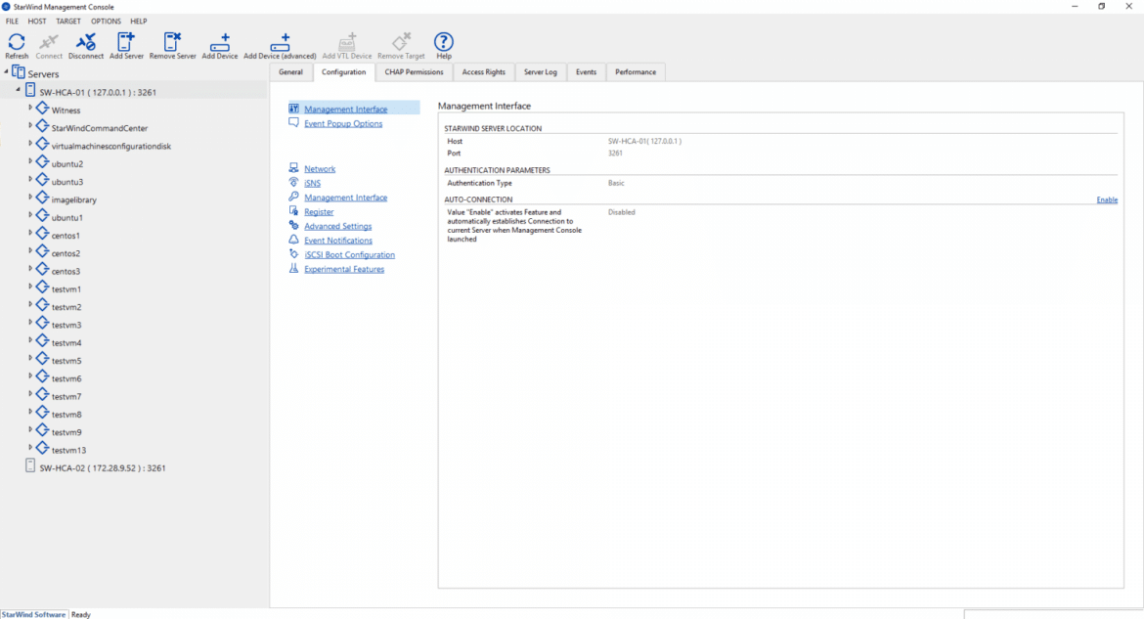Open the FILE menu
Screen dimensions: 1144x619
pos(13,22)
